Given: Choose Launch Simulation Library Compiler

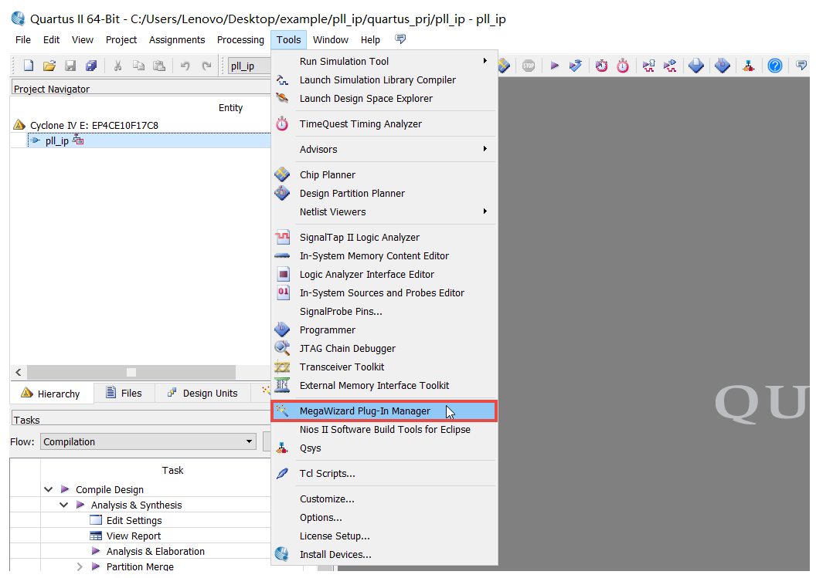Looking at the screenshot, I should (x=384, y=80).
